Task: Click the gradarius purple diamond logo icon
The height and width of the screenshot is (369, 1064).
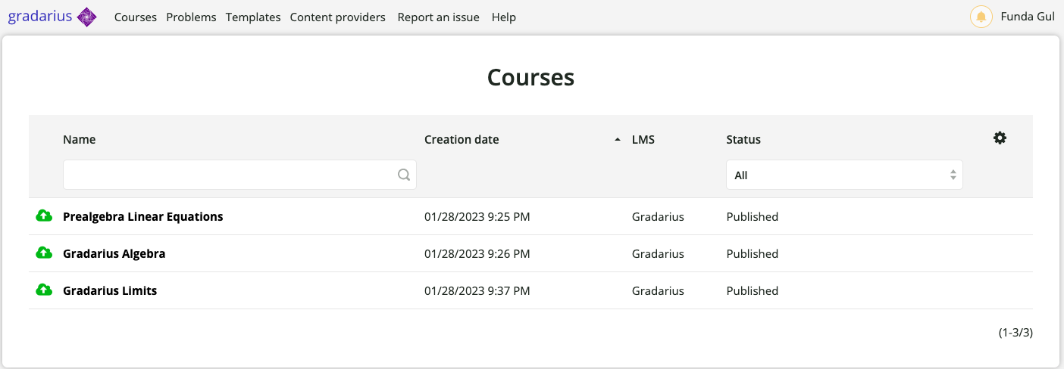Action: click(x=87, y=17)
